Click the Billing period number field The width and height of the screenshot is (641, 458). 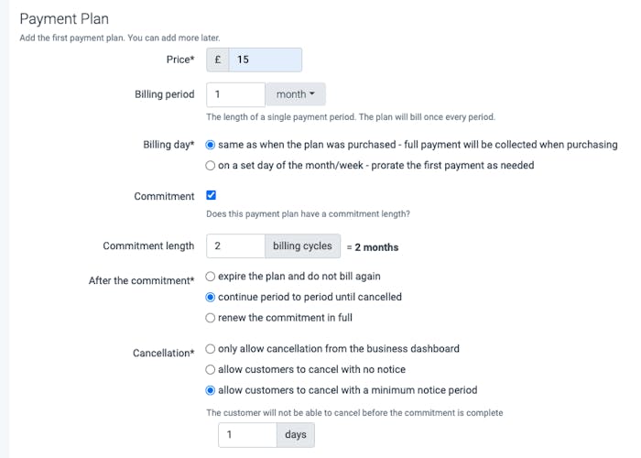[x=235, y=94]
